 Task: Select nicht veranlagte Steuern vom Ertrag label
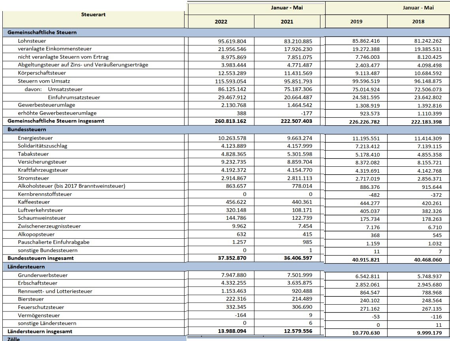pos(63,57)
